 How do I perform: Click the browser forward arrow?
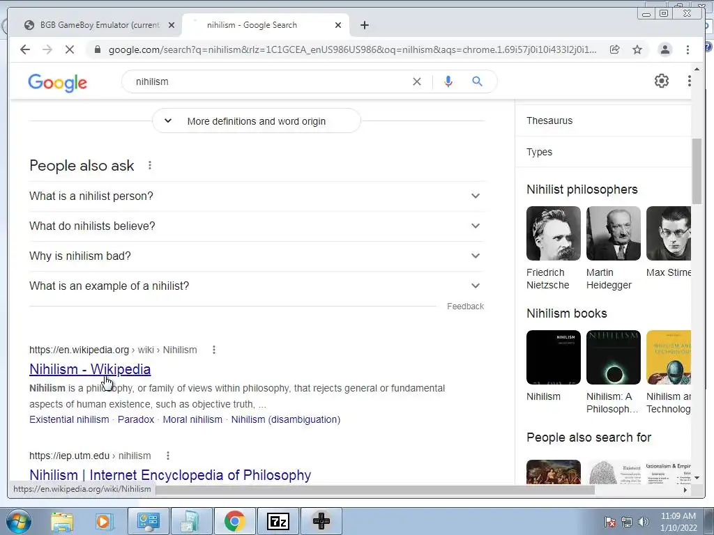pyautogui.click(x=47, y=49)
